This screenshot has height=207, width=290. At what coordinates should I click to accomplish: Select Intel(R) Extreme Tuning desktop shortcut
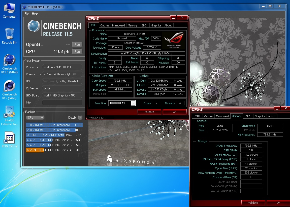point(9,116)
